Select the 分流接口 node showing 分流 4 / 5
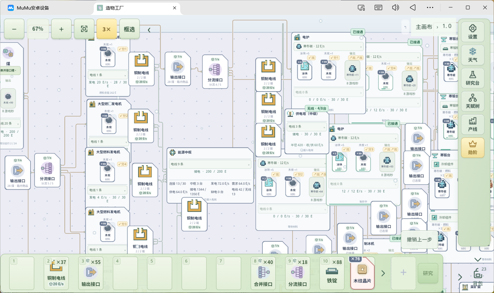The height and width of the screenshot is (293, 494). [215, 72]
